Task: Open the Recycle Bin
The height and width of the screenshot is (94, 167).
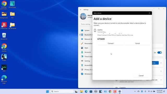Action: (x=4, y=36)
